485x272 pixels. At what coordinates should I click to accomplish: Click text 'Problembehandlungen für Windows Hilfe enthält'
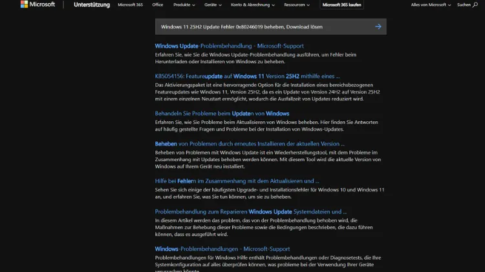point(210,258)
